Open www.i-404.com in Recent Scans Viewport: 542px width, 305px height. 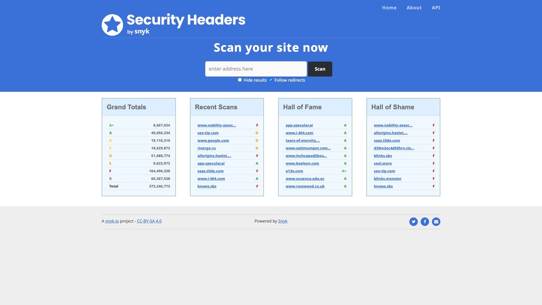click(211, 179)
